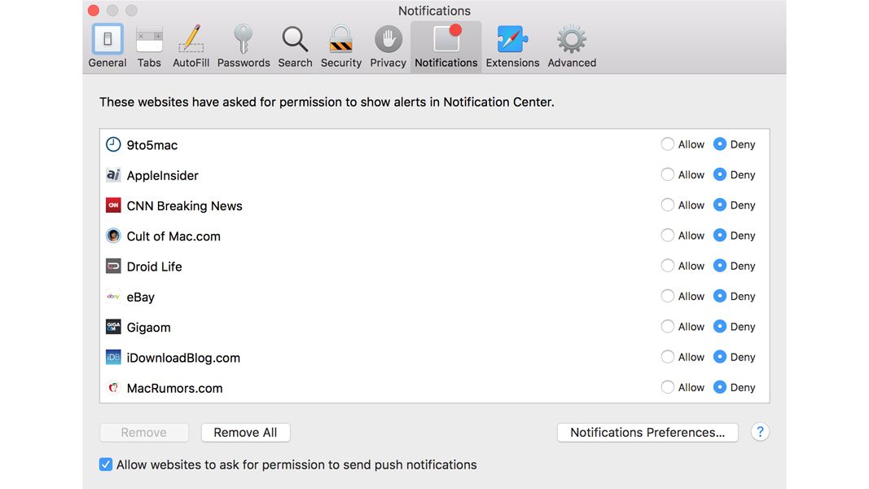Click the MacRumors.com site favicon

(113, 388)
